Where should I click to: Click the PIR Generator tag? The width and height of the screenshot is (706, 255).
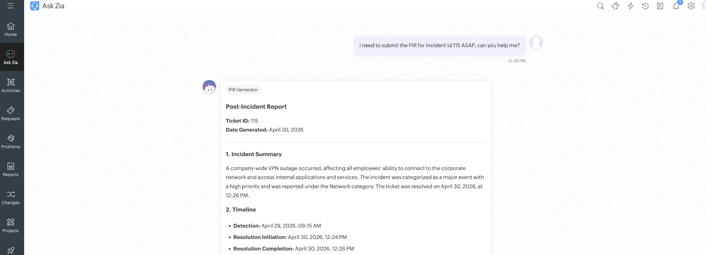243,90
